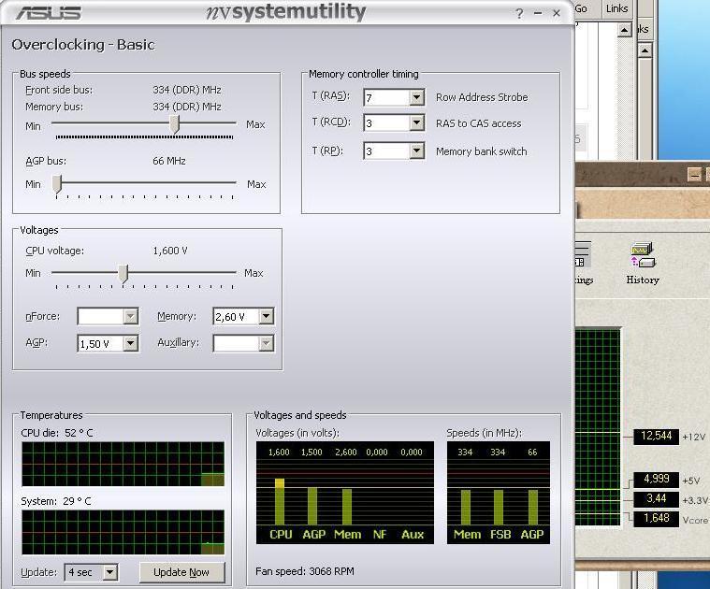Click the Links toolbar item in browser
The height and width of the screenshot is (589, 710).
616,8
